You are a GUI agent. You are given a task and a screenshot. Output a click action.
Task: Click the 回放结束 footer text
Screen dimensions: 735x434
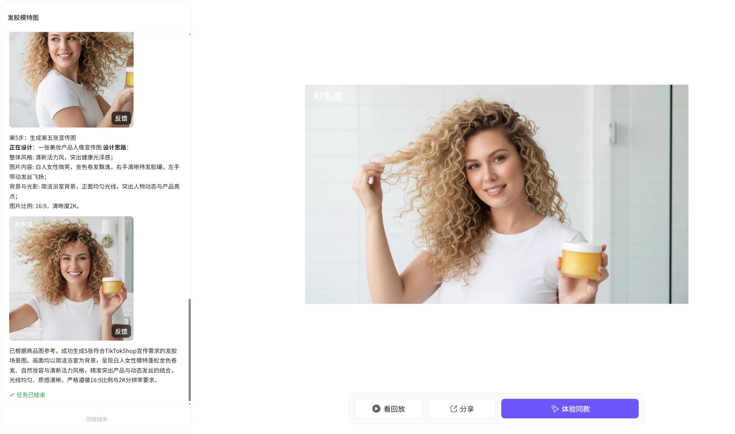point(97,419)
